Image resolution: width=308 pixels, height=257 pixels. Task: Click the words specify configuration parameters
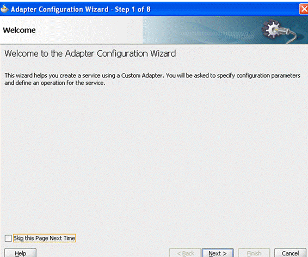[258, 76]
